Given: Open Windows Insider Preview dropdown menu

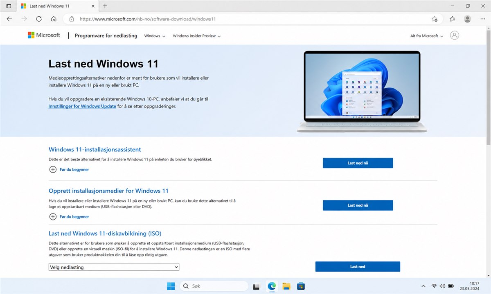Looking at the screenshot, I should [197, 36].
